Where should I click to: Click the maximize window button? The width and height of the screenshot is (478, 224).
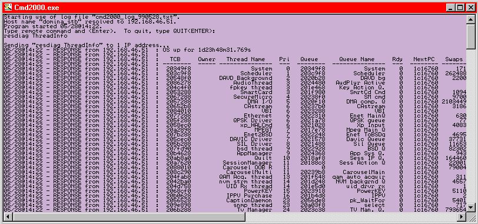pyautogui.click(x=460, y=7)
